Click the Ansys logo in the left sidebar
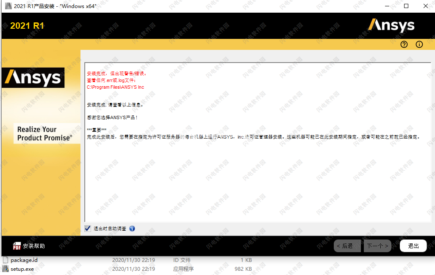Viewport: 435px width, 275px height. (x=33, y=78)
